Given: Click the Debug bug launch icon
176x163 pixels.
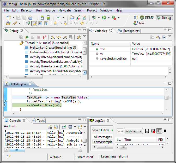Looking at the screenshot, I should 94,18.
